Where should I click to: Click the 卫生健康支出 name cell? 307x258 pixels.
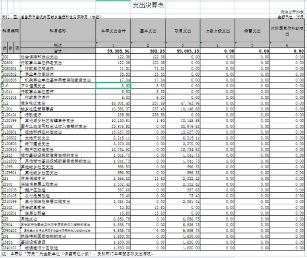click(x=58, y=85)
